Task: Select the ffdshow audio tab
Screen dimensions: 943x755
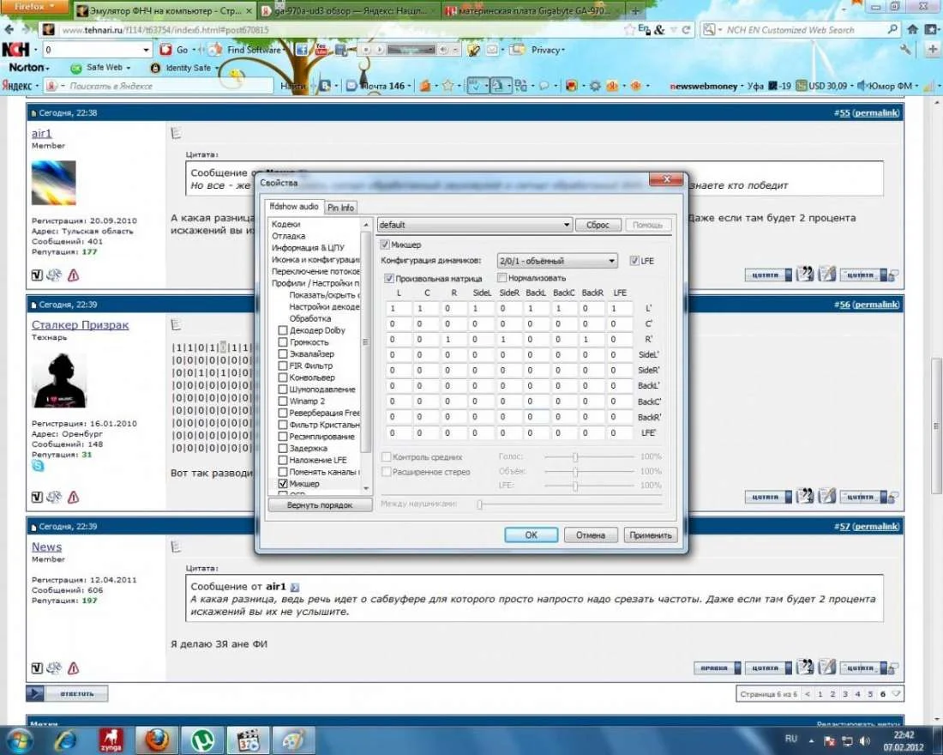Action: pyautogui.click(x=295, y=206)
